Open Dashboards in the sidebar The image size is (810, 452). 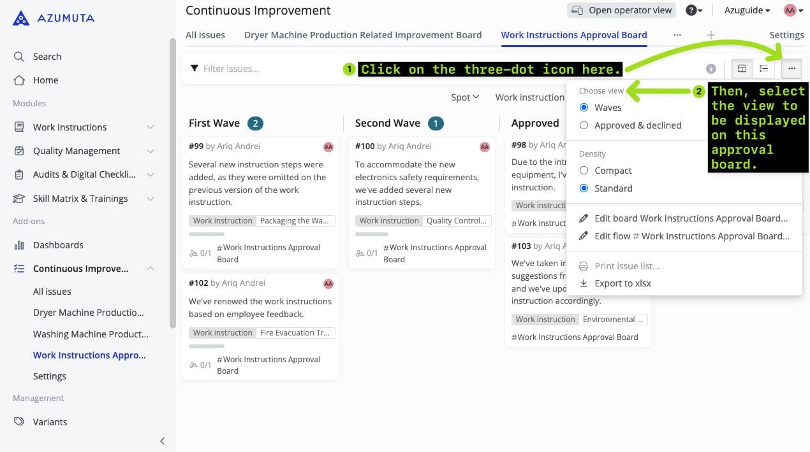(x=58, y=245)
